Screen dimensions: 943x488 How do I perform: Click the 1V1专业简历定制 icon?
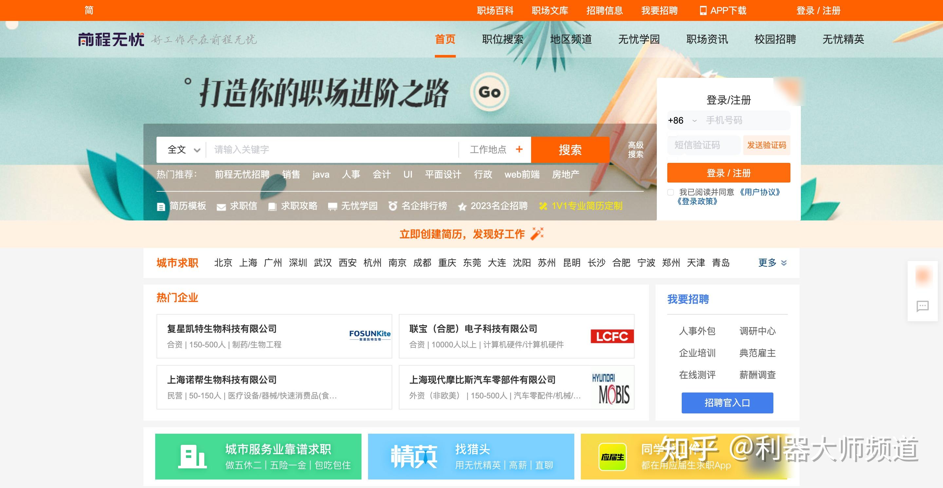(x=543, y=206)
